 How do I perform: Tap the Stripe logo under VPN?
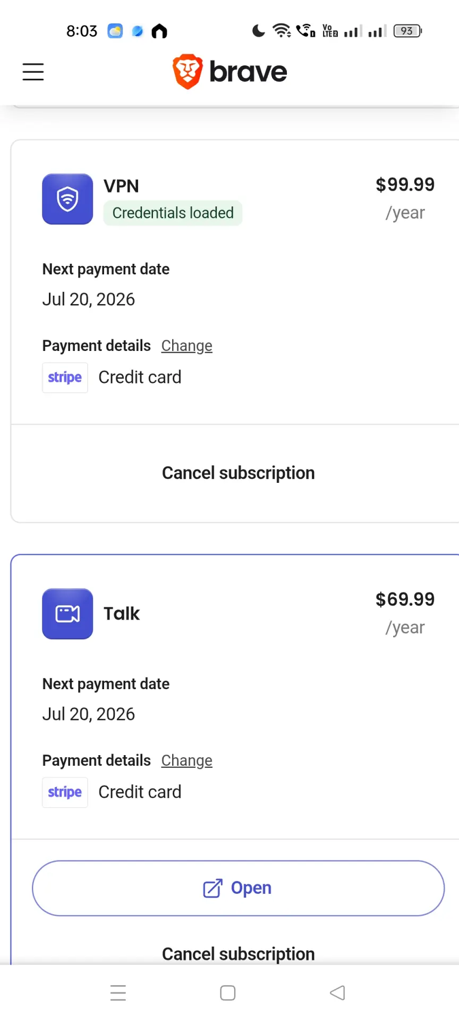pos(65,378)
